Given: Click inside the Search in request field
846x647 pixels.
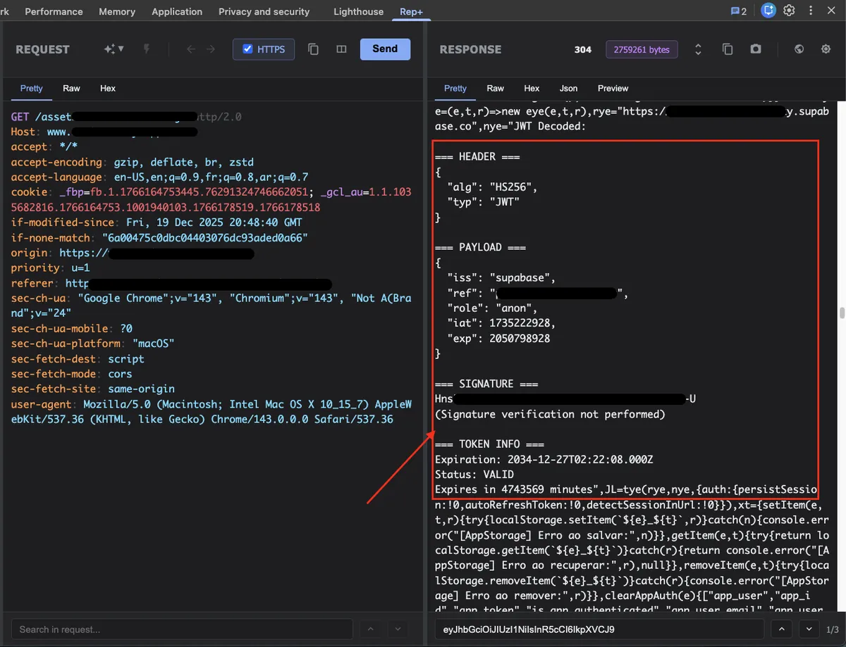Looking at the screenshot, I should 182,629.
